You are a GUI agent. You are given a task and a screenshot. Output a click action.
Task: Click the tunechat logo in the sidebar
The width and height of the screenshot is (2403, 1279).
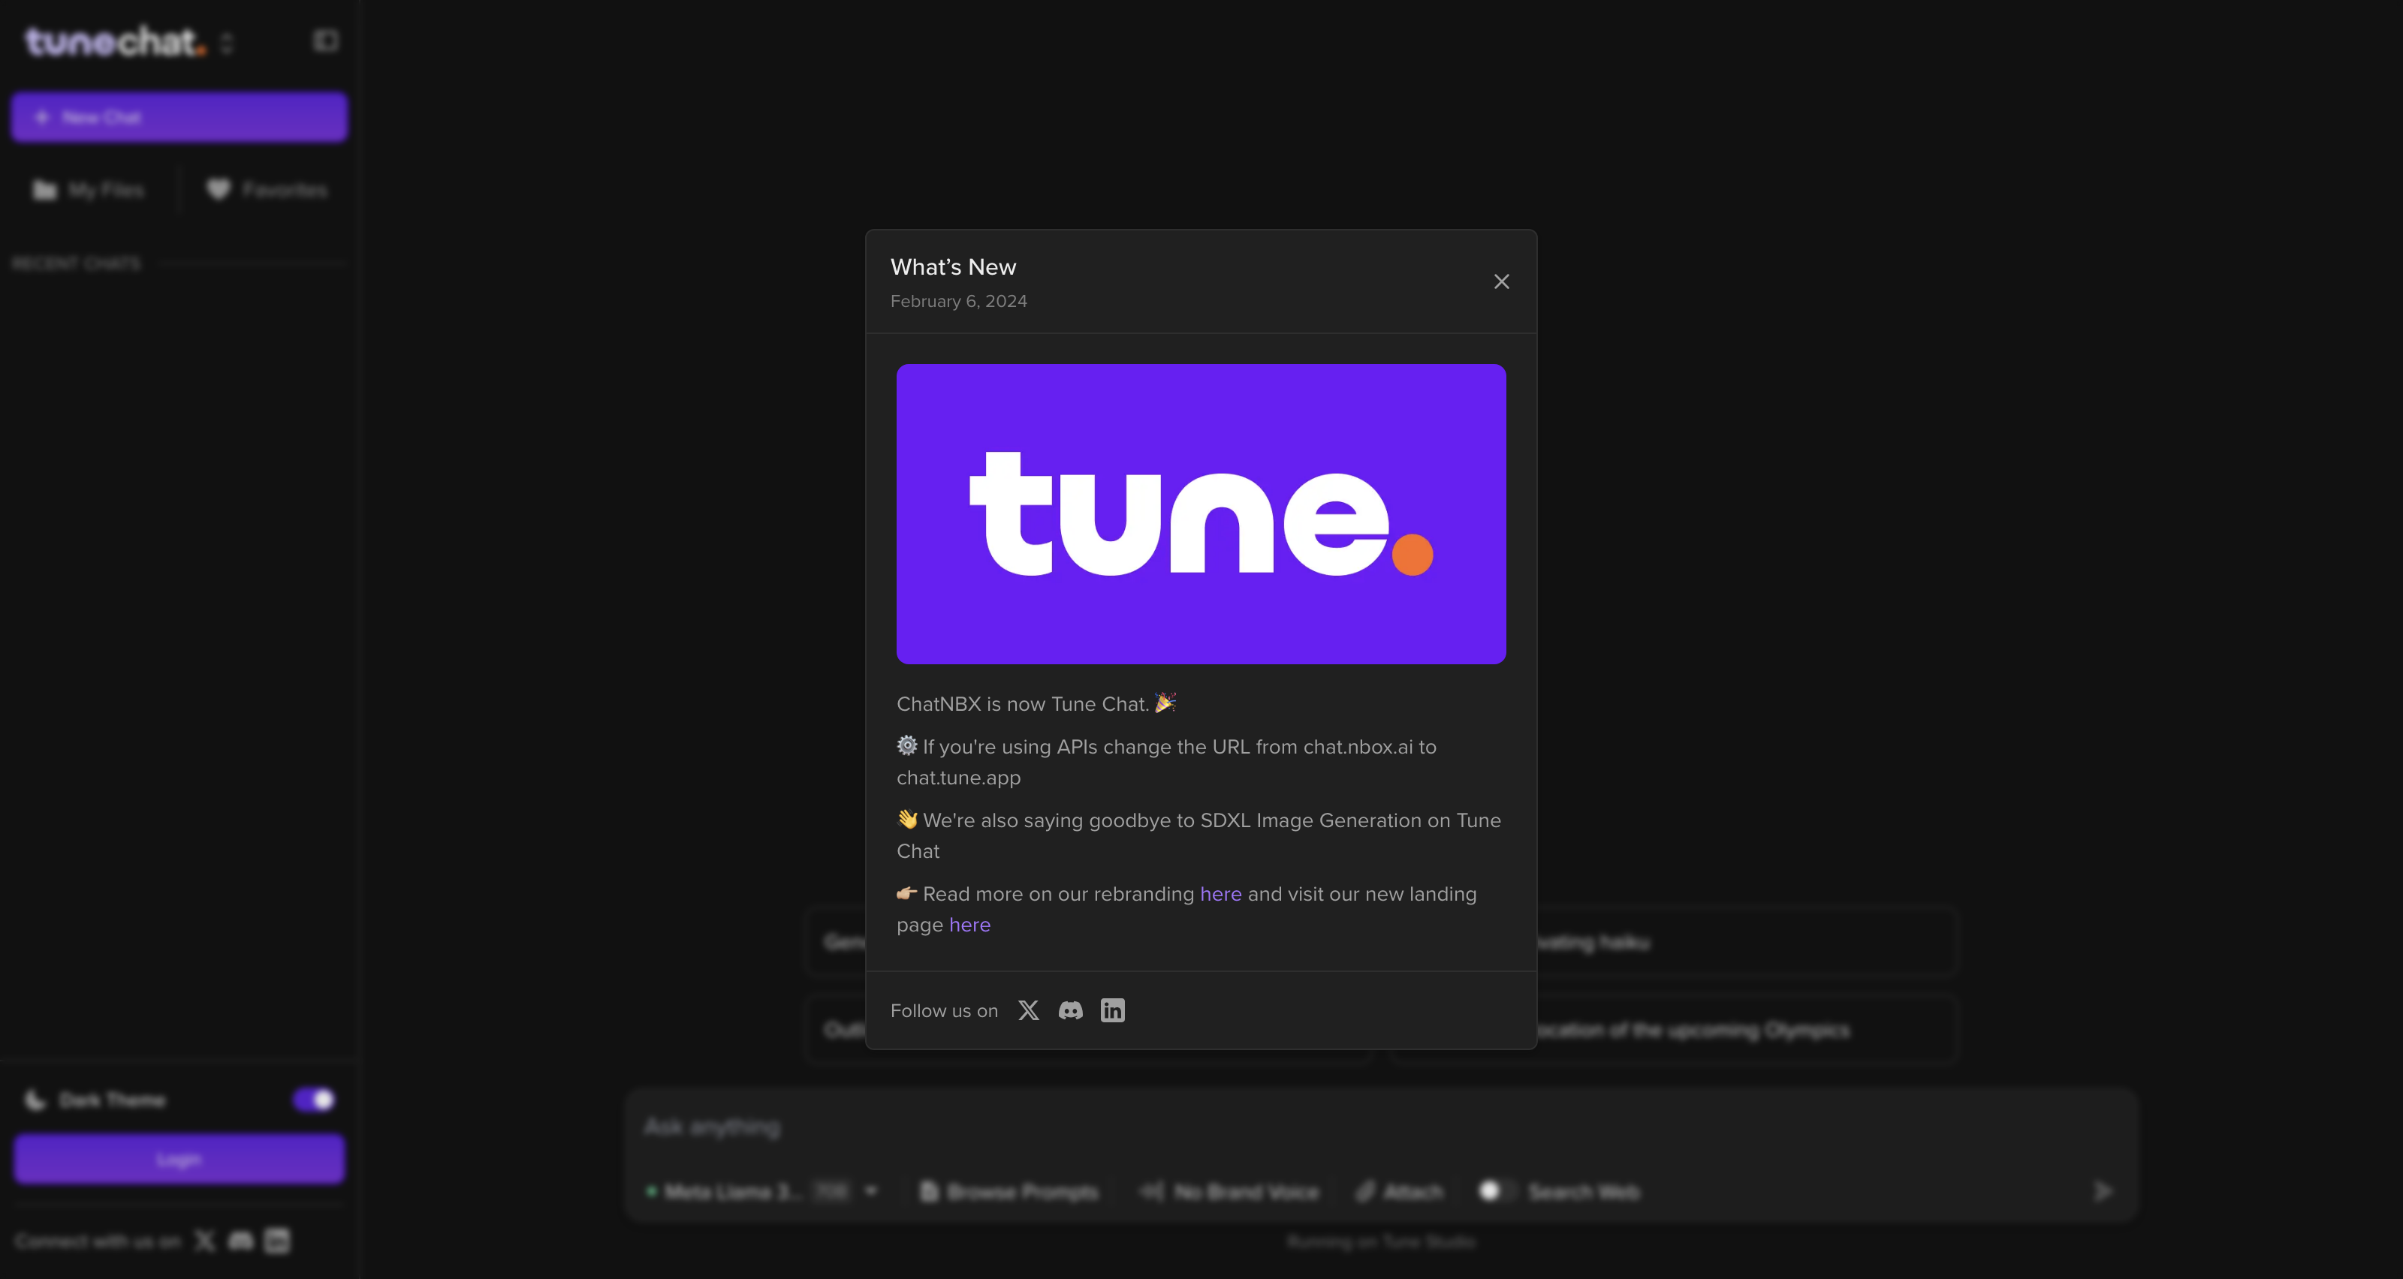tap(115, 41)
